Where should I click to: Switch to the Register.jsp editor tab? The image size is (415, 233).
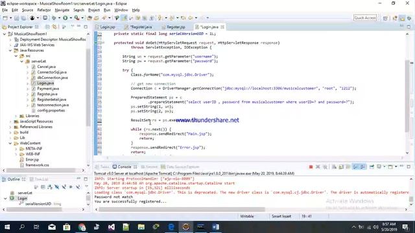(x=174, y=27)
